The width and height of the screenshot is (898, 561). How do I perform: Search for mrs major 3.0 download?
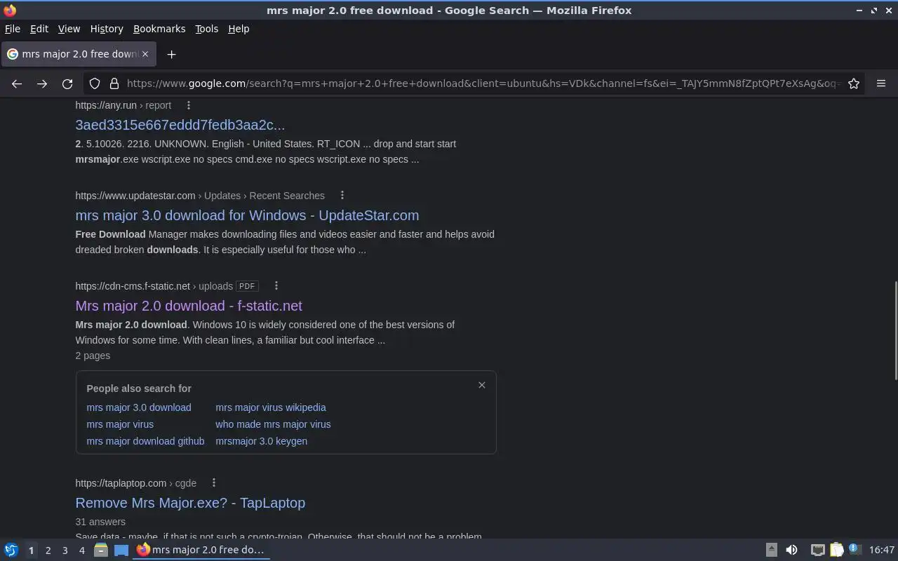(139, 407)
